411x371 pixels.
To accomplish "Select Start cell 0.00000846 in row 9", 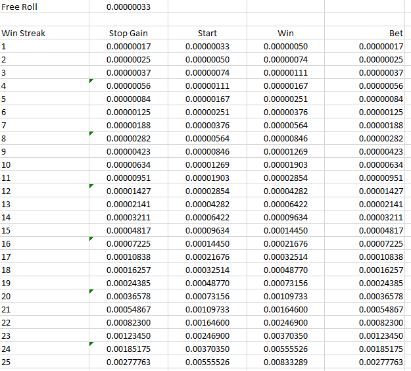I will (207, 151).
